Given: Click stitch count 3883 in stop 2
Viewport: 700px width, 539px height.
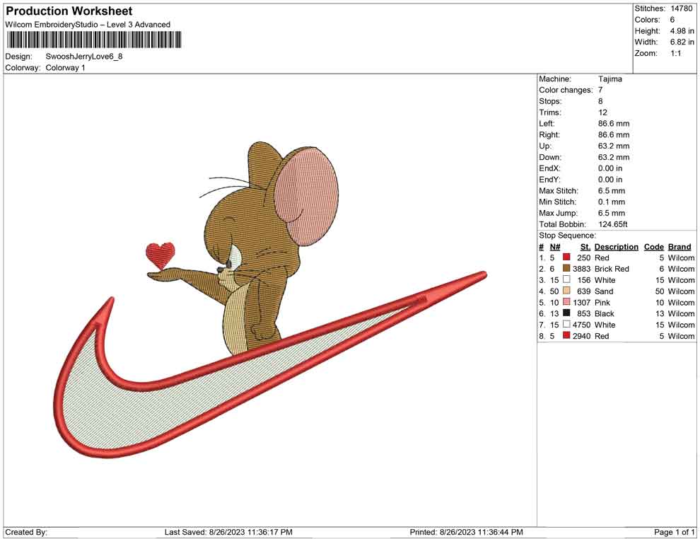Looking at the screenshot, I should pyautogui.click(x=582, y=269).
